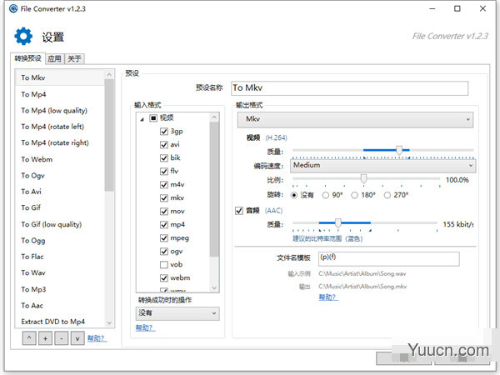
Task: Toggle the 3gp input format checkbox
Action: pyautogui.click(x=164, y=132)
